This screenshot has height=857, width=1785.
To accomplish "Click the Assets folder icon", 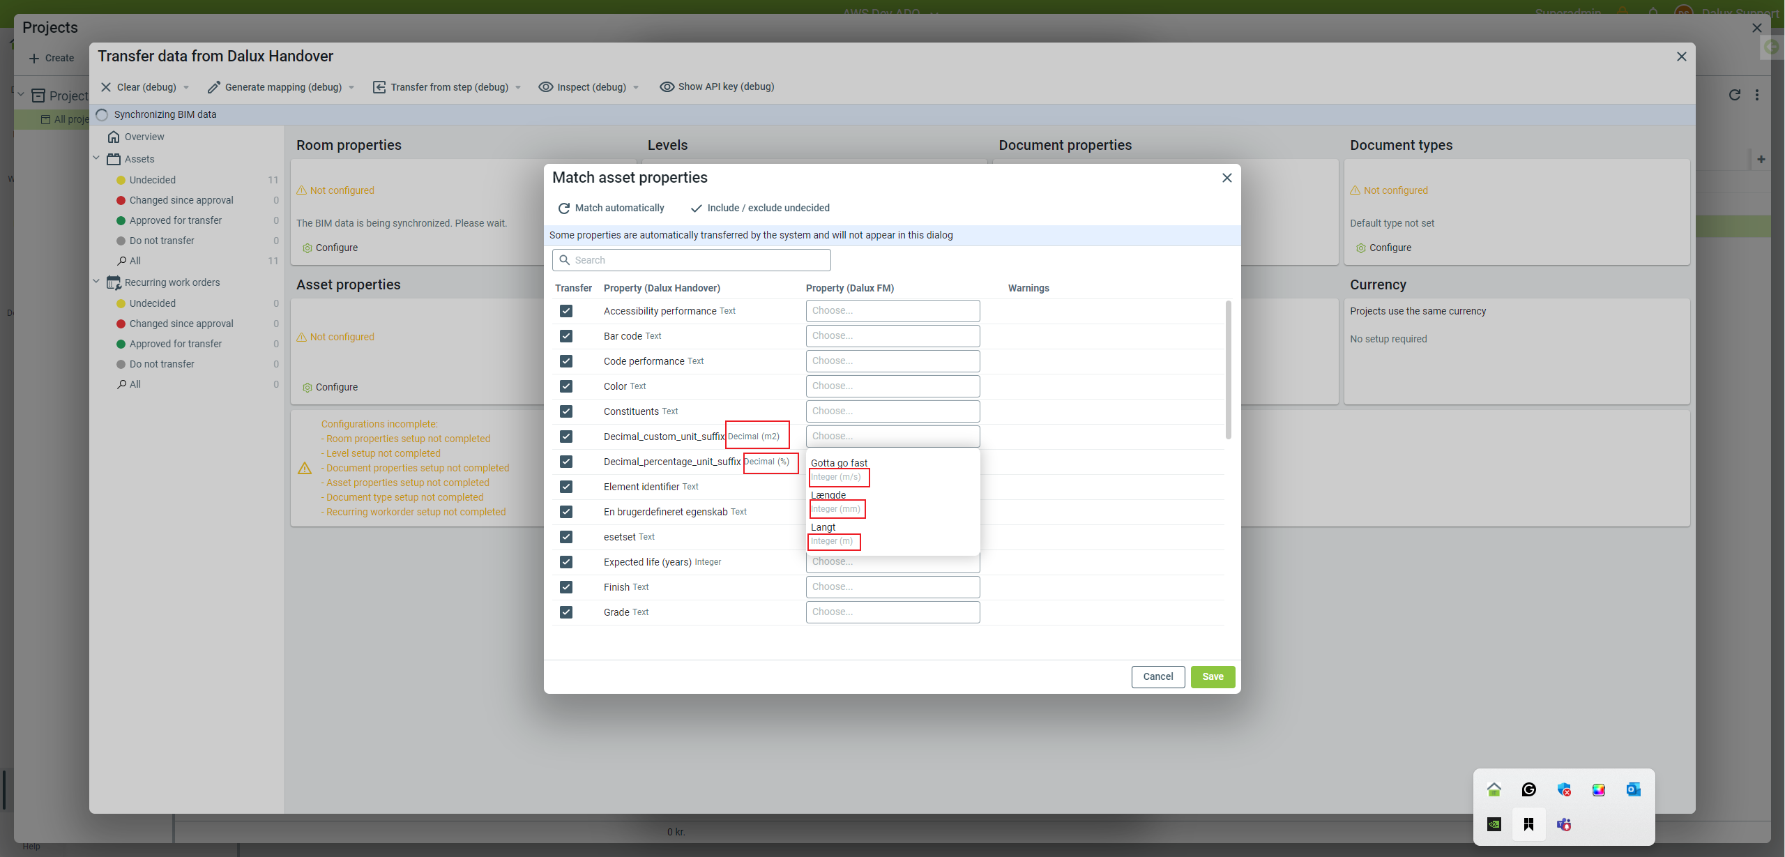I will (114, 159).
